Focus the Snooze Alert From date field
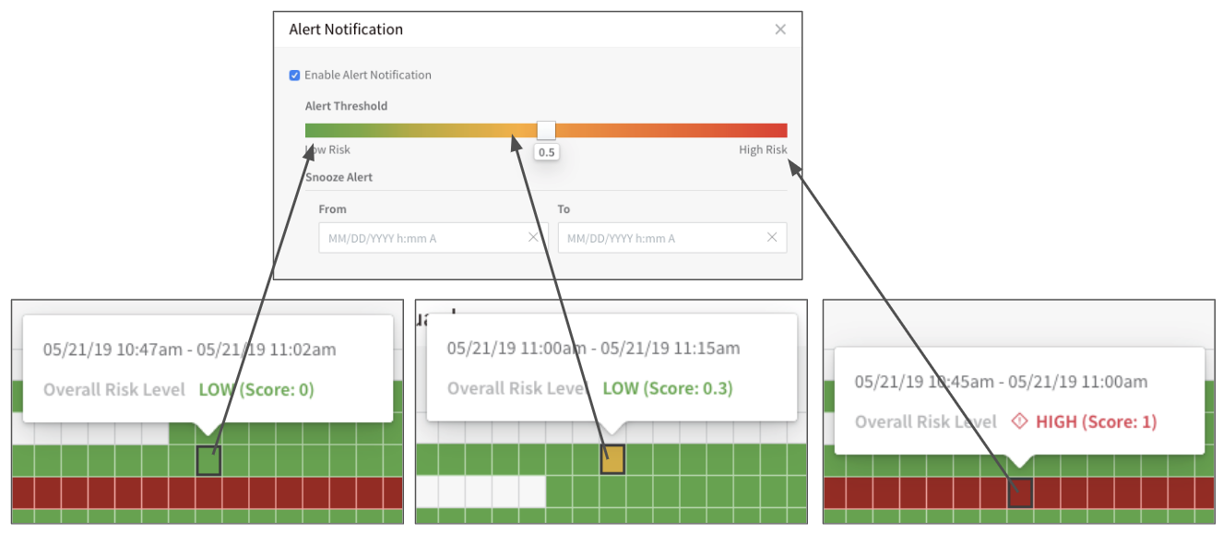 tap(433, 238)
